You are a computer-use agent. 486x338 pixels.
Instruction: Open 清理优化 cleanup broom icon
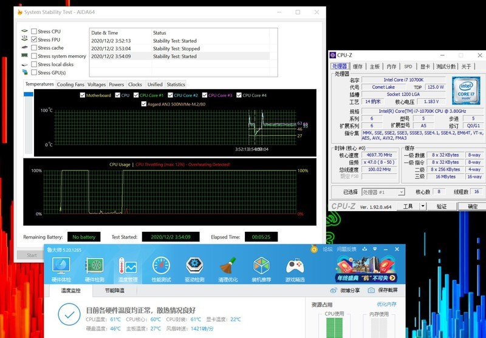coord(228,269)
